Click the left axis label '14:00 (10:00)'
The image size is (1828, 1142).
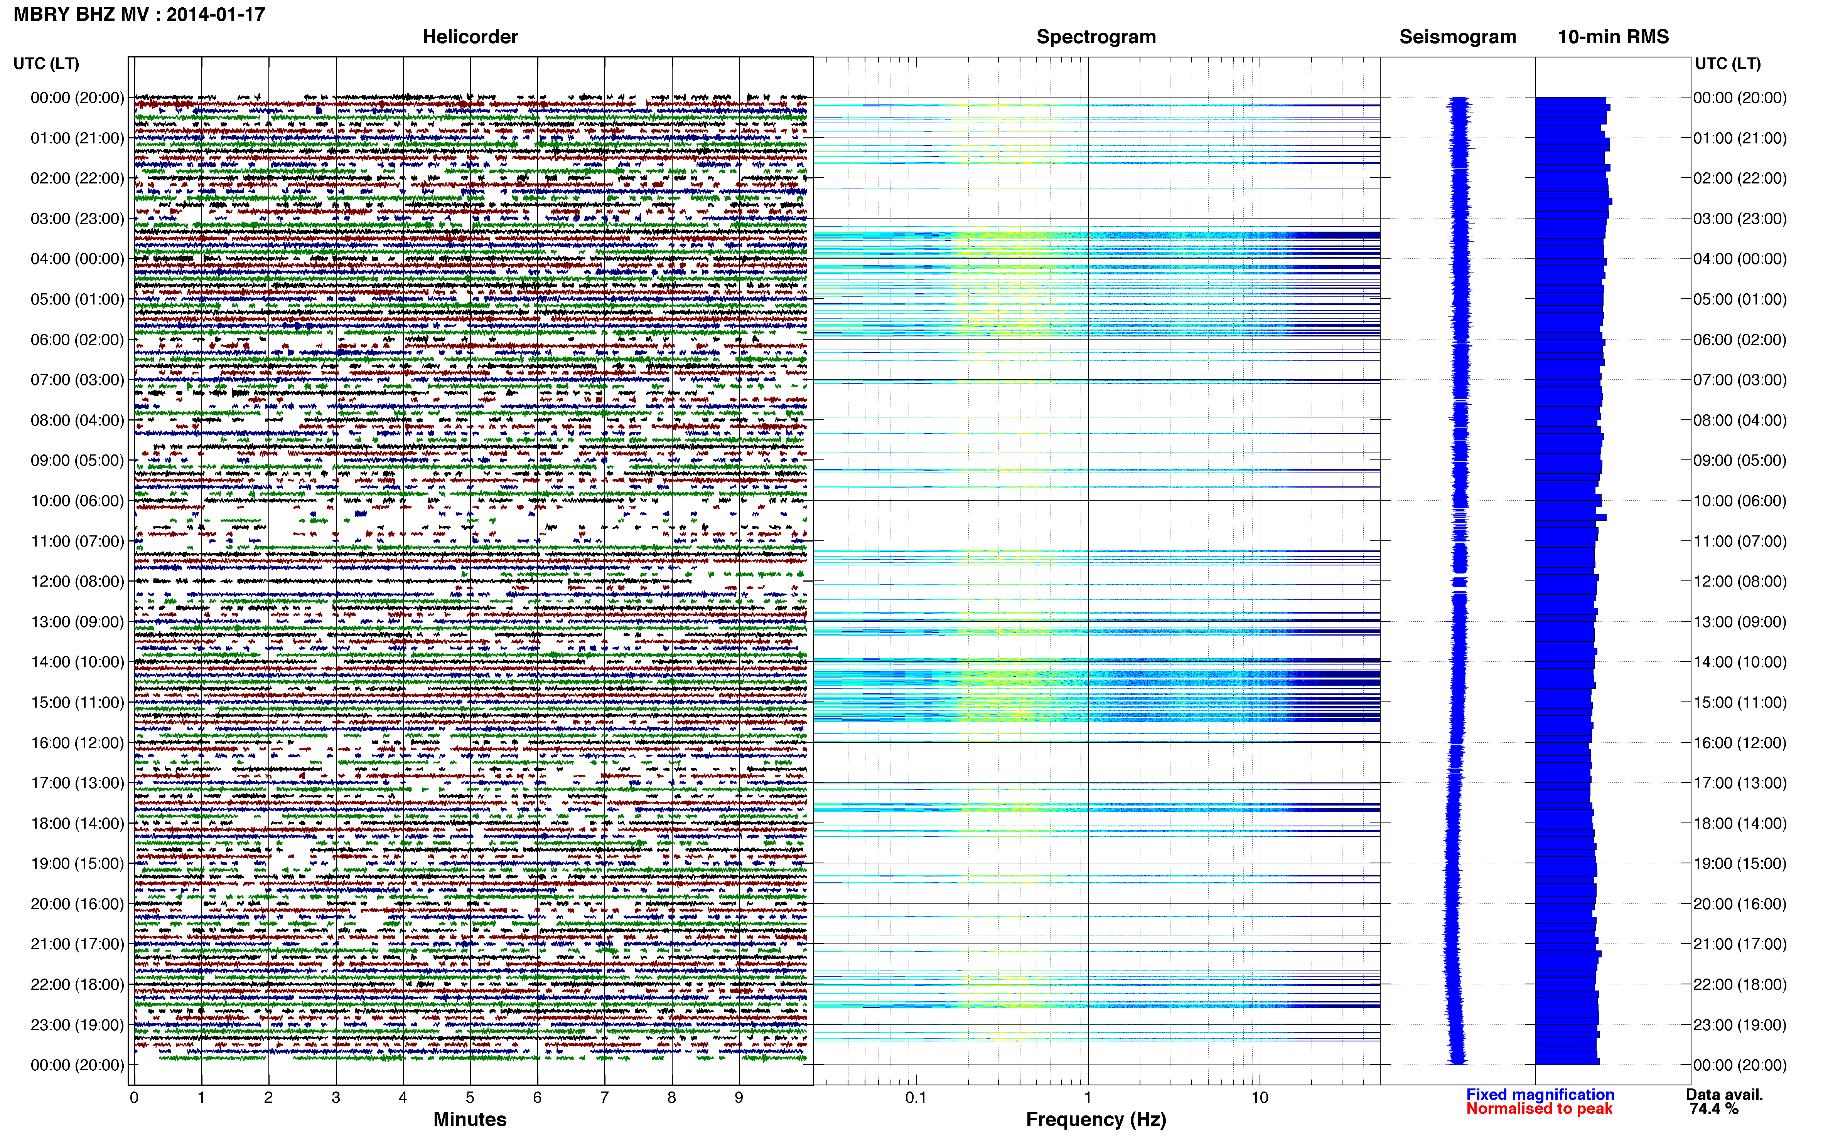tap(77, 663)
